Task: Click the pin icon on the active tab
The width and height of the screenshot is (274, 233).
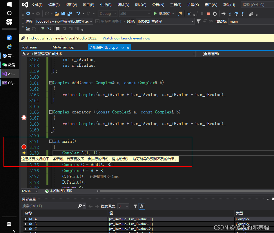Action: 122,48
